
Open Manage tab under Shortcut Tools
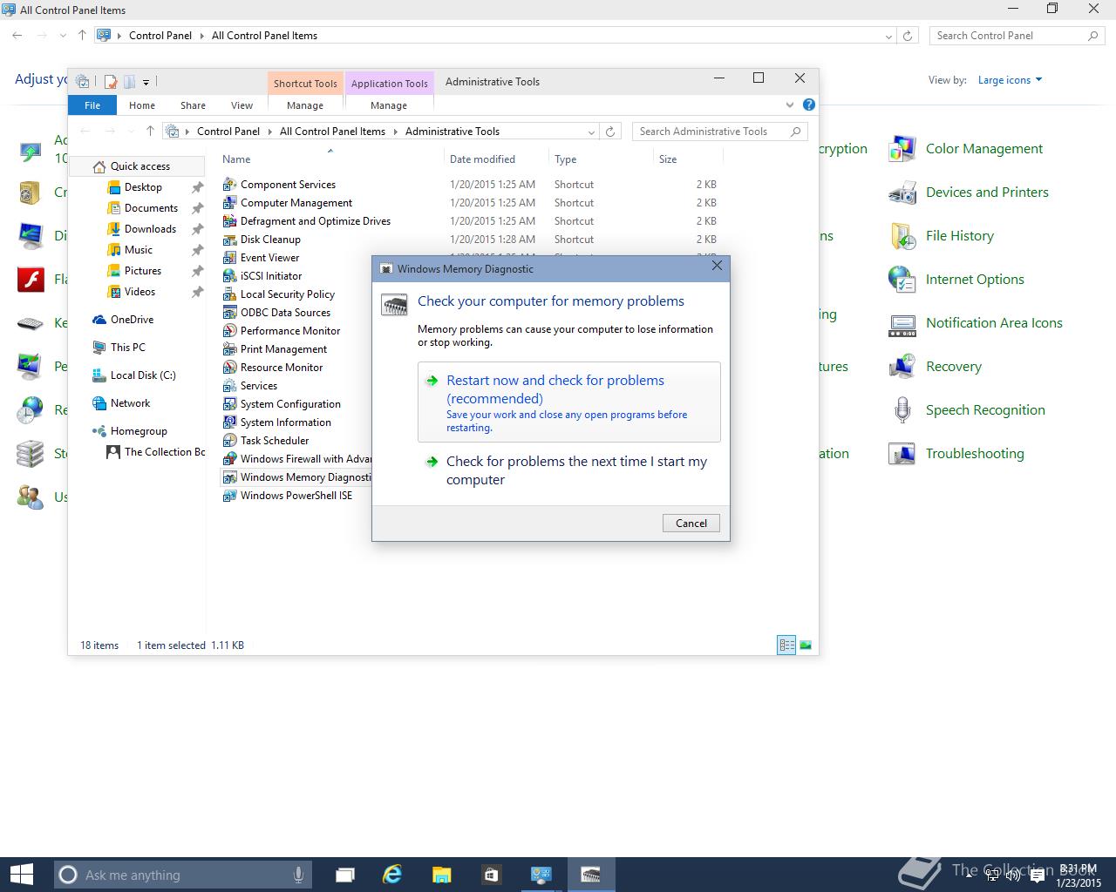[x=305, y=105]
